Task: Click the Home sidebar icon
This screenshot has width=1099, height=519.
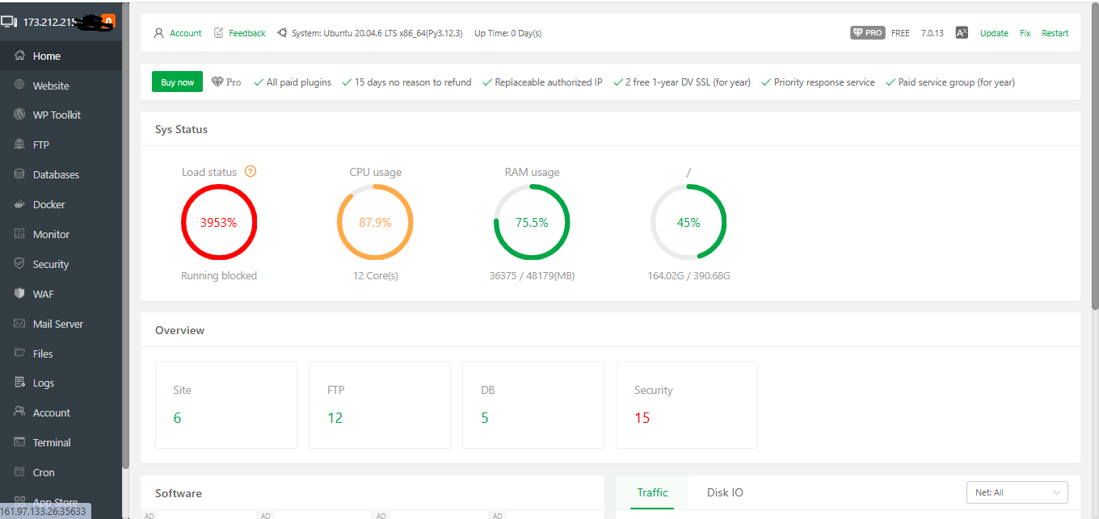Action: [19, 56]
